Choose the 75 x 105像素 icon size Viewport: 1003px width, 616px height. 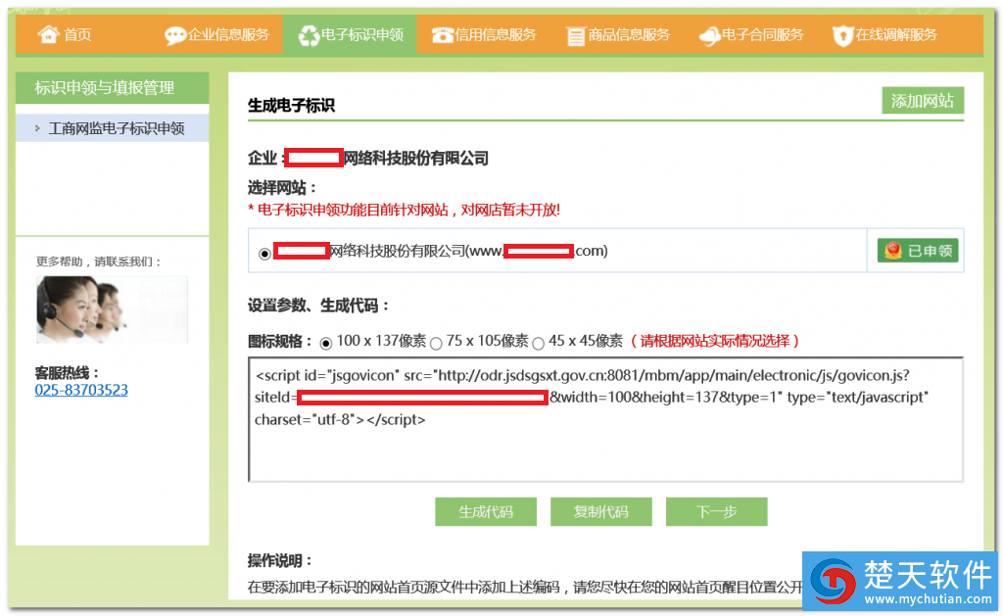[x=436, y=344]
